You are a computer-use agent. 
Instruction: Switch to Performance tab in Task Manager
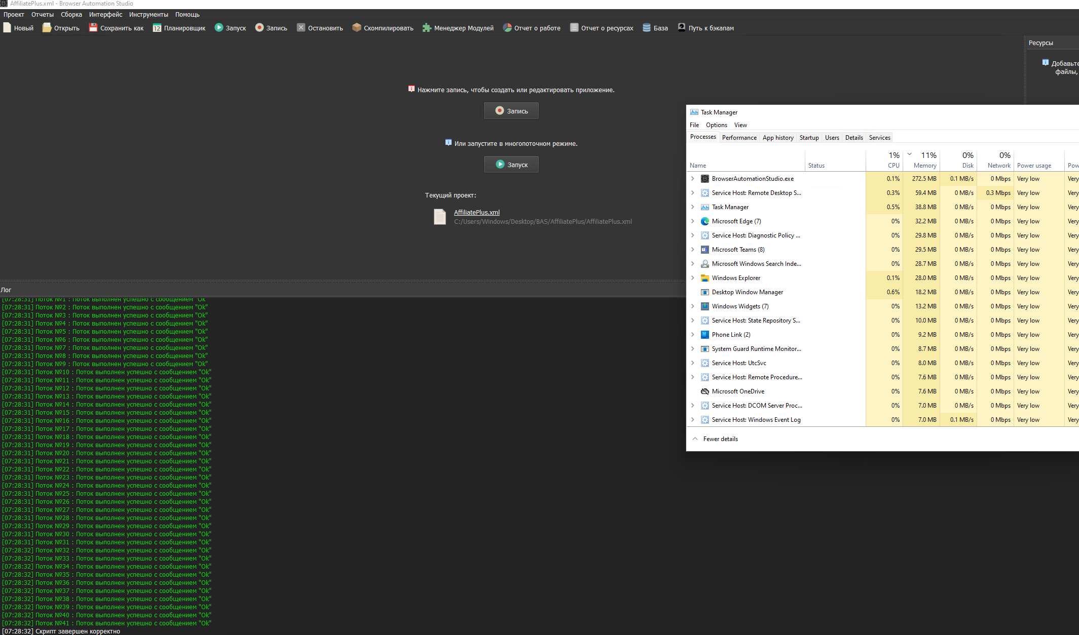[739, 138]
